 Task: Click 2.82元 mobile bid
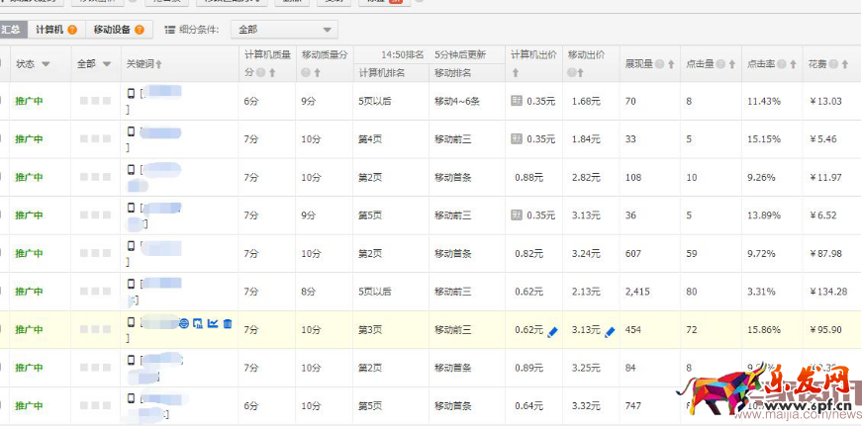pos(586,177)
